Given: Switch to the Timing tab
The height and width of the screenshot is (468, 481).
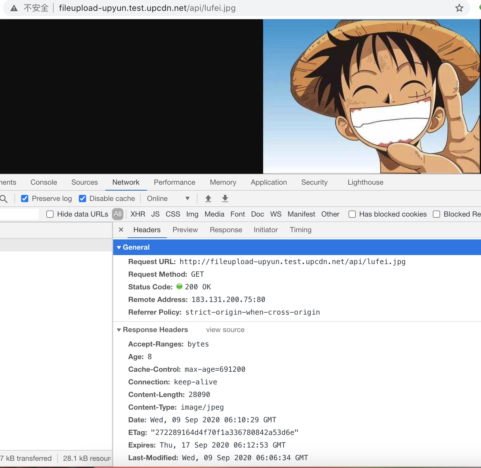Looking at the screenshot, I should pyautogui.click(x=301, y=230).
